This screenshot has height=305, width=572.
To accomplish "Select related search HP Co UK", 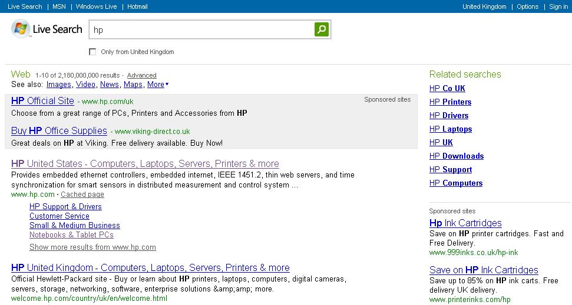I will pyautogui.click(x=447, y=88).
